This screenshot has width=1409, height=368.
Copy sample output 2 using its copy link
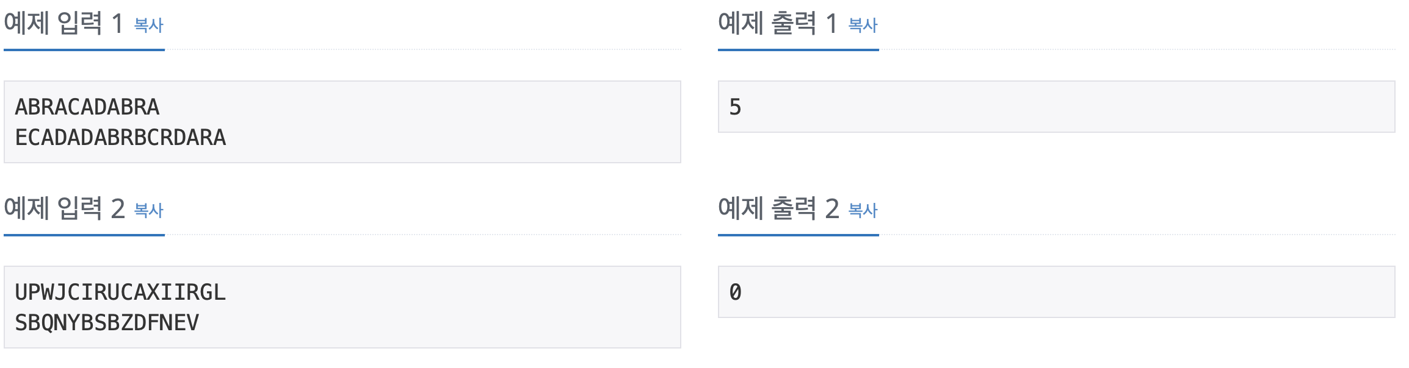861,210
